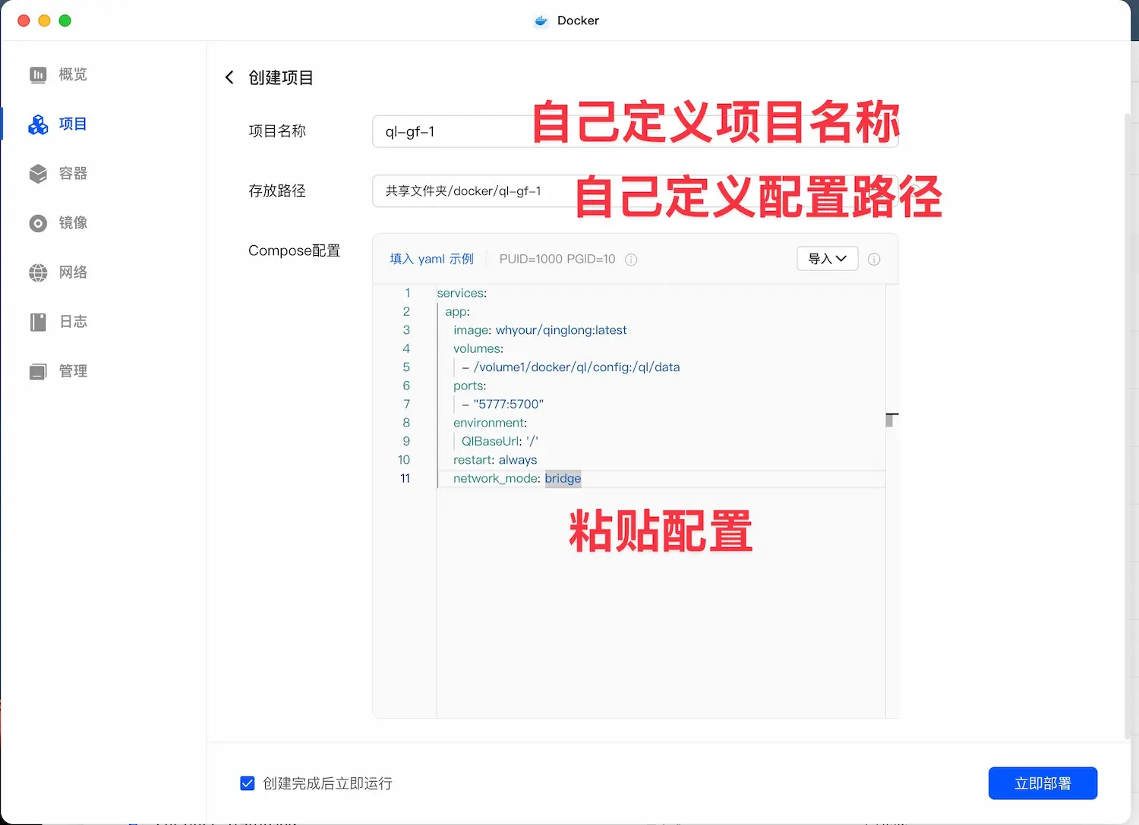Click the environment: line in editor
The width and height of the screenshot is (1139, 825).
[x=490, y=423]
